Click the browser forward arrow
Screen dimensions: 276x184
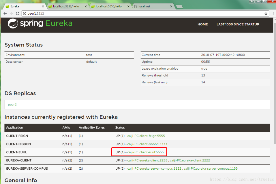tap(11, 14)
